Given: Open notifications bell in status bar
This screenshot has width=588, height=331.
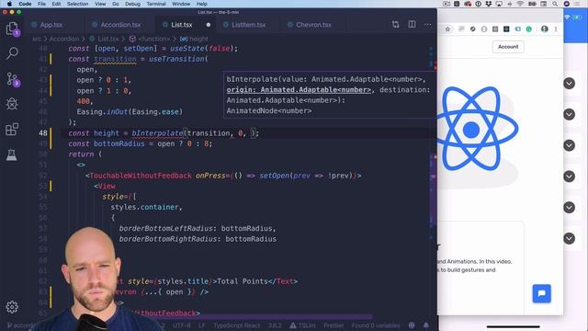Looking at the screenshot, I should pos(426,325).
